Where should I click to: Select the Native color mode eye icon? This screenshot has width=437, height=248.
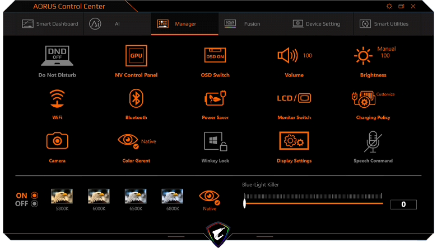[210, 197]
